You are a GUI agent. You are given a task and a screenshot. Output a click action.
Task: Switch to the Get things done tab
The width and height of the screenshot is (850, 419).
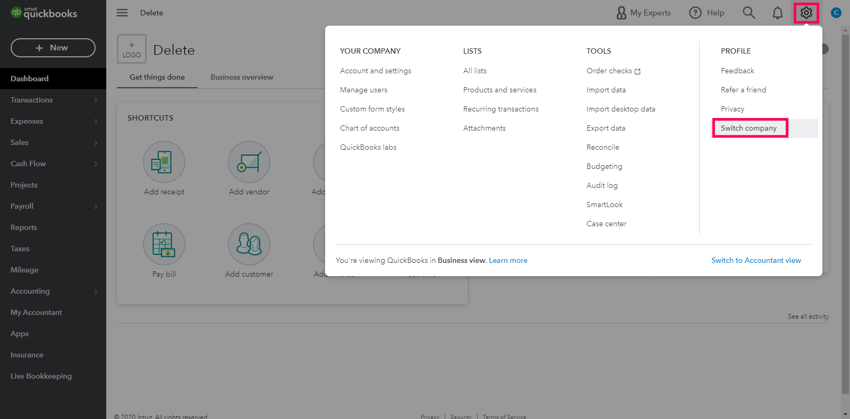(x=157, y=77)
